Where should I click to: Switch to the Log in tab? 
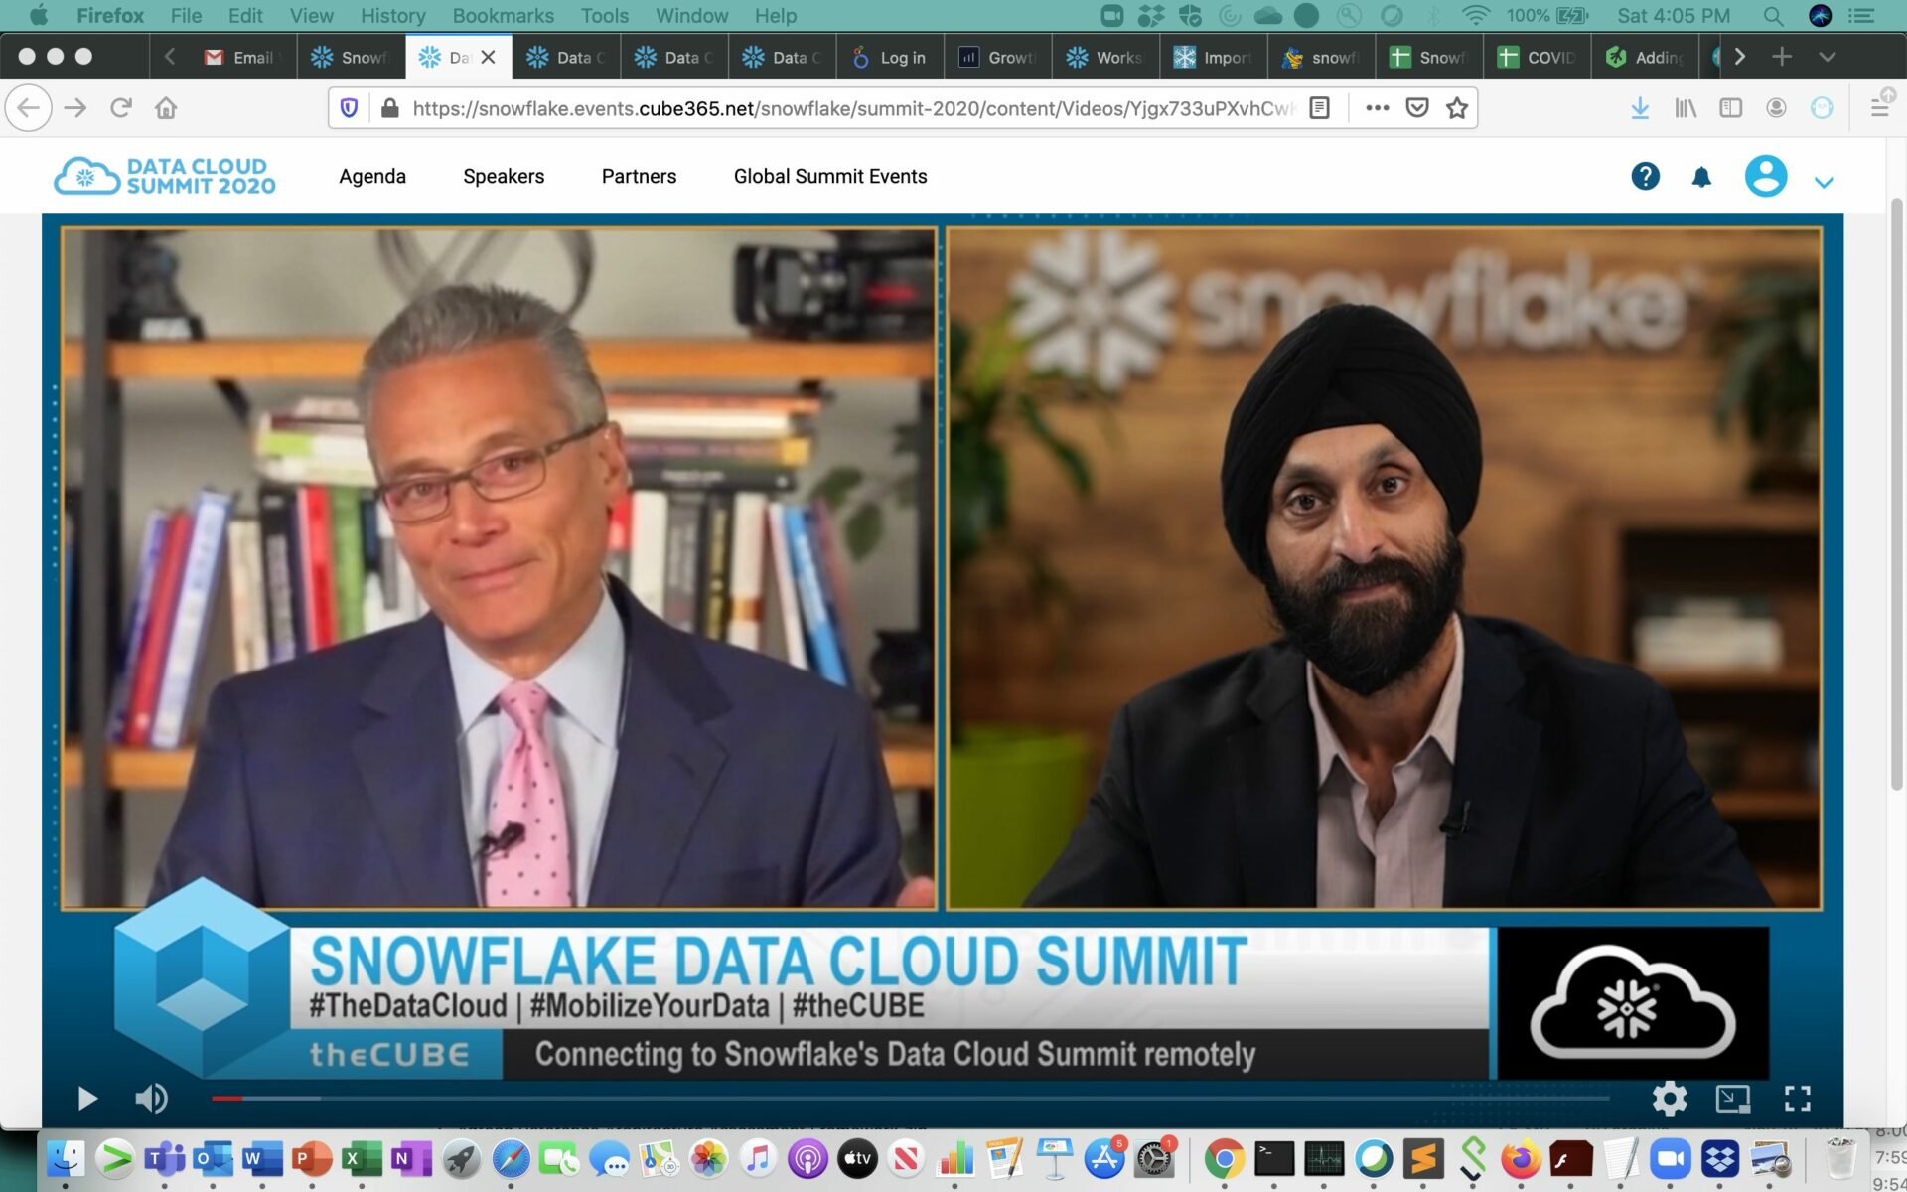point(890,58)
